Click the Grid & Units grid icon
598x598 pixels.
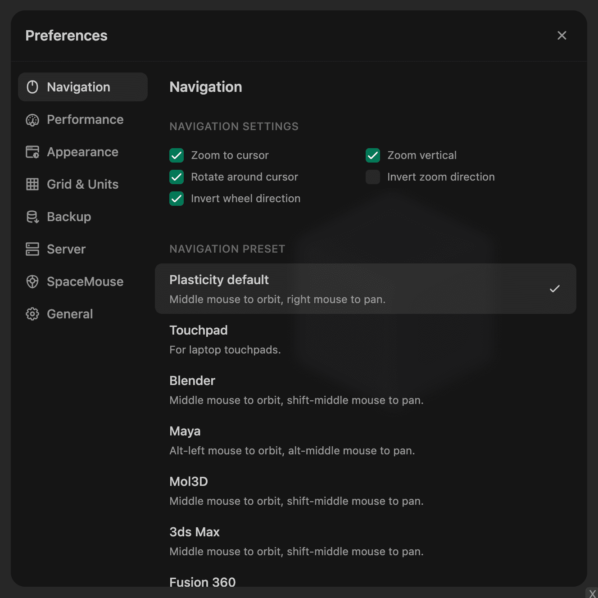coord(32,184)
